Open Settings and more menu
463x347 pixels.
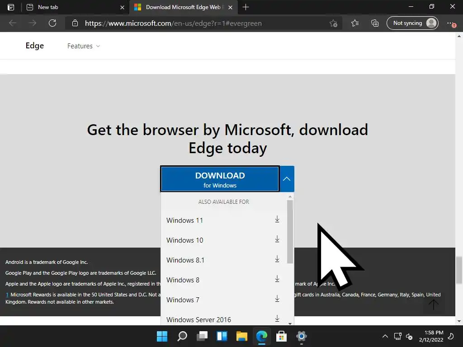[x=451, y=23]
